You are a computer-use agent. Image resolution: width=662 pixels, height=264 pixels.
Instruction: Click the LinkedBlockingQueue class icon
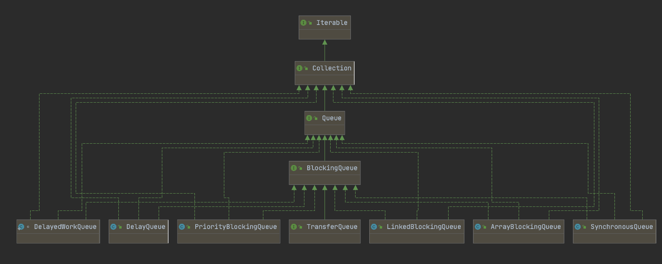coord(374,227)
